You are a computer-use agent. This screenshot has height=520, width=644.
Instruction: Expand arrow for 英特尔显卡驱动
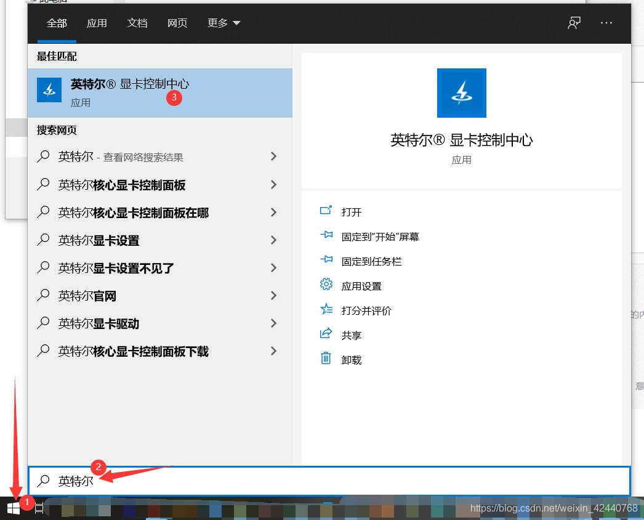pyautogui.click(x=274, y=323)
